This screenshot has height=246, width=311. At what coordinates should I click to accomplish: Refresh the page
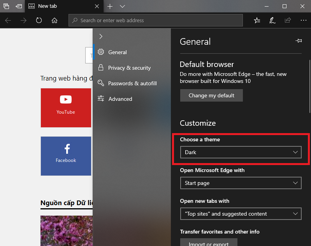pos(39,20)
